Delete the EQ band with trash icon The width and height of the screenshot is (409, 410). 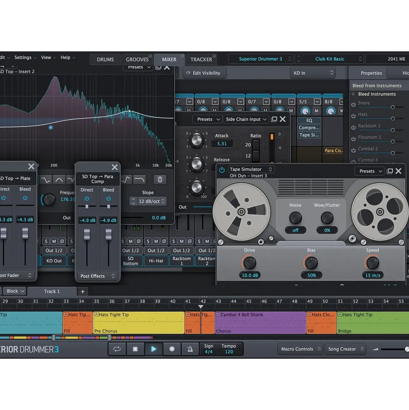(160, 180)
